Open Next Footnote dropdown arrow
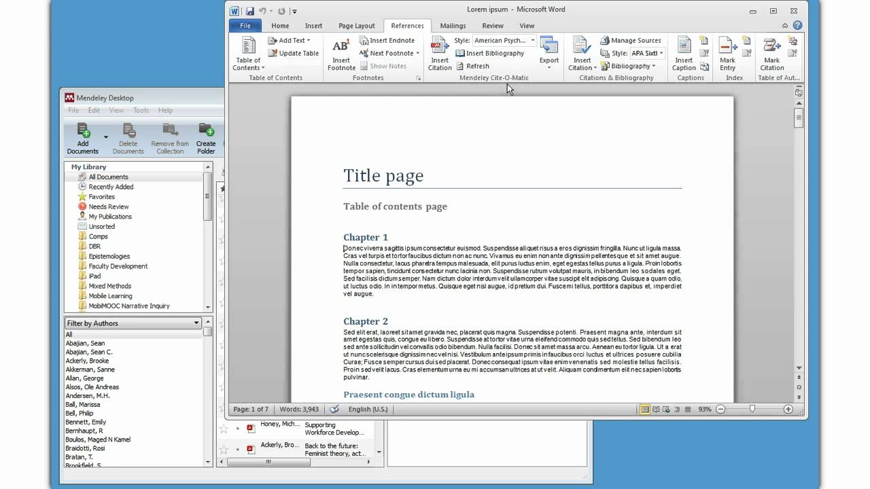Screen dimensions: 870x489 (x=417, y=53)
